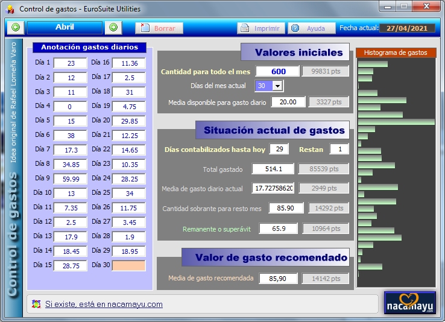This screenshot has height=322, width=445.
Task: Open 'Si existe, está en nacamayu.com' link
Action: click(x=104, y=305)
